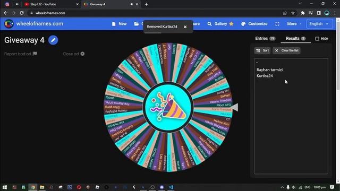Switch to the Results tab
The width and height of the screenshot is (340, 191).
pyautogui.click(x=295, y=39)
